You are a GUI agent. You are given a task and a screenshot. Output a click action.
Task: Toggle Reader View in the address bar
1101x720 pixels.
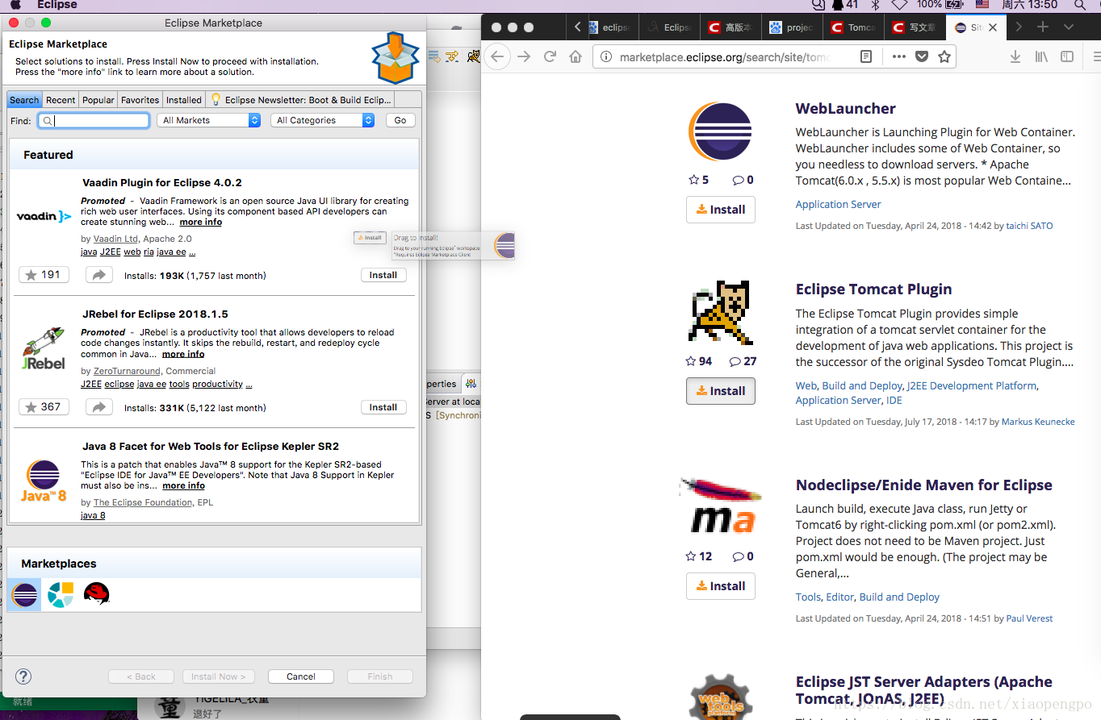(866, 56)
